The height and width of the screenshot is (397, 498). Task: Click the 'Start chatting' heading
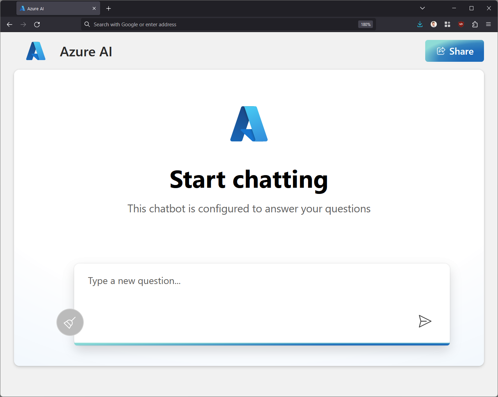tap(249, 180)
